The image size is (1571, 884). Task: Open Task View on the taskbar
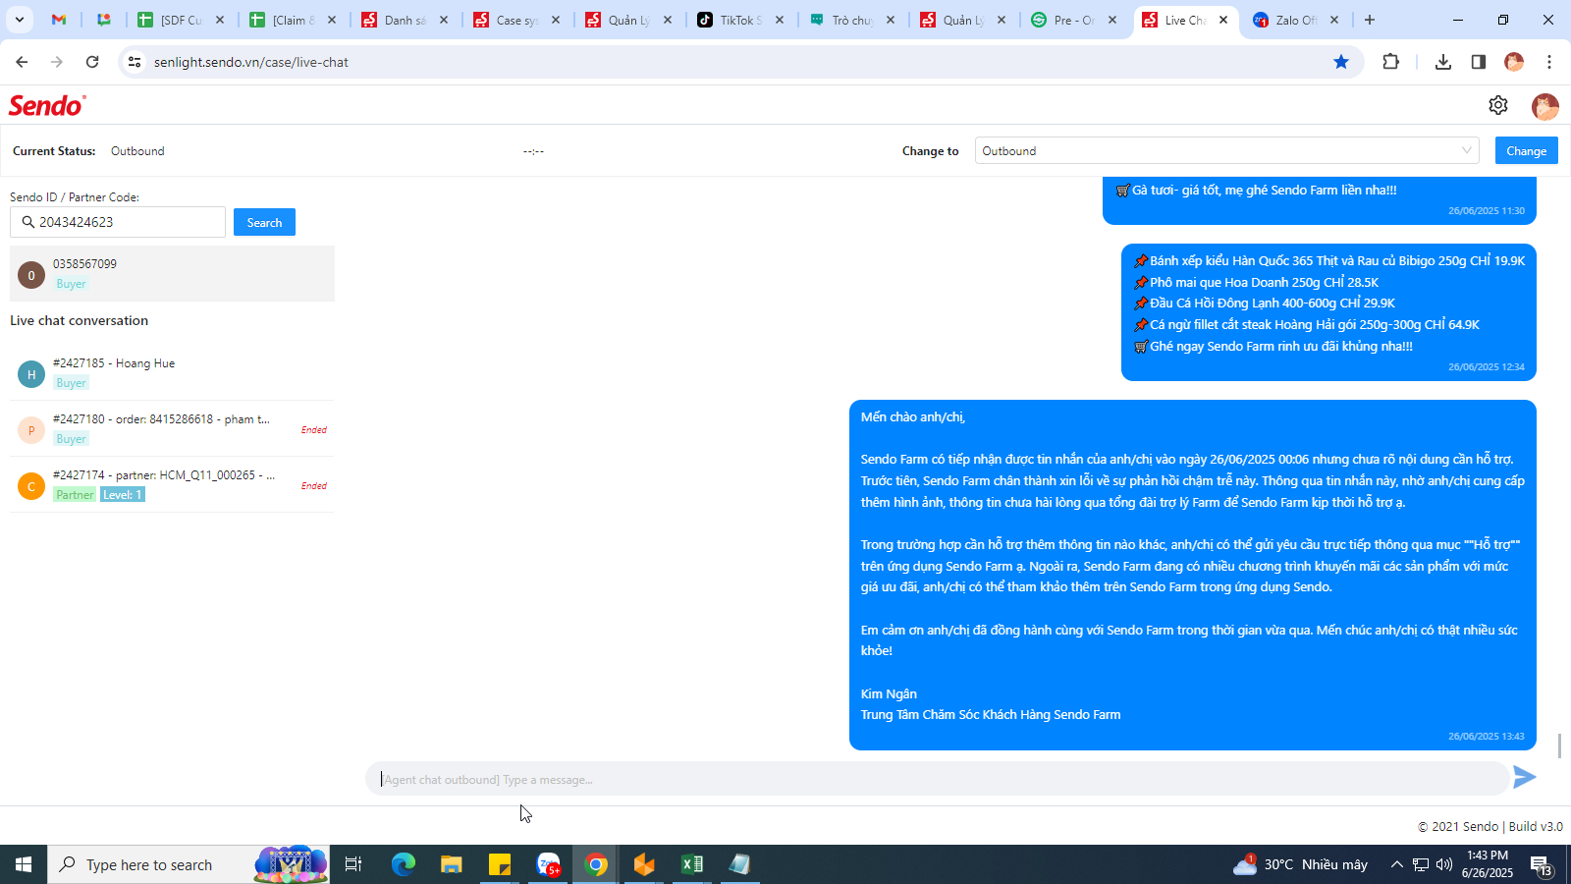click(353, 864)
